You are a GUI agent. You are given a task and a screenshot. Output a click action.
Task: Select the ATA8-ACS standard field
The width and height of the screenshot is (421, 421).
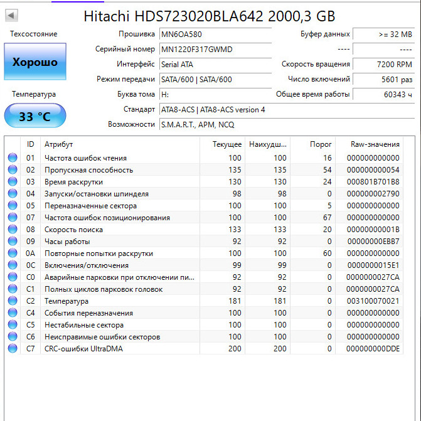[x=287, y=110]
